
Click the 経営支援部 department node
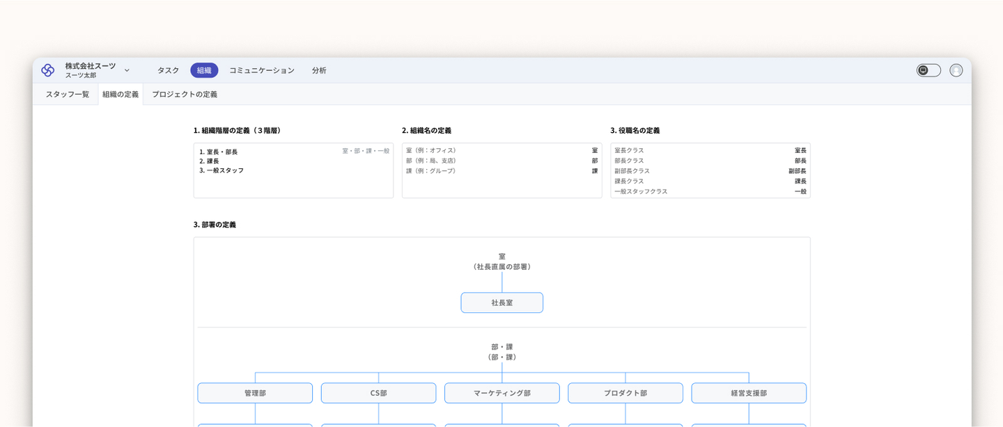(749, 393)
